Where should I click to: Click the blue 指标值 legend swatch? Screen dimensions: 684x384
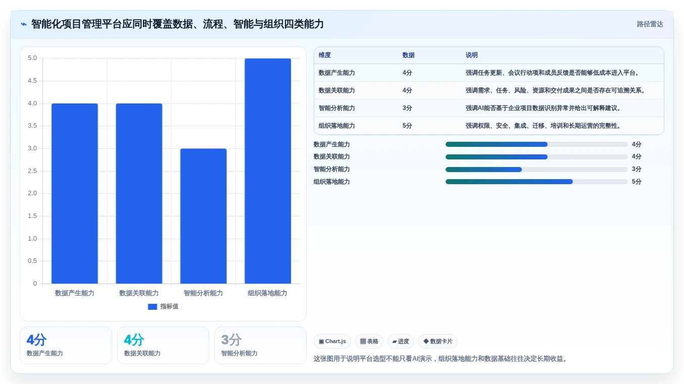tap(153, 307)
